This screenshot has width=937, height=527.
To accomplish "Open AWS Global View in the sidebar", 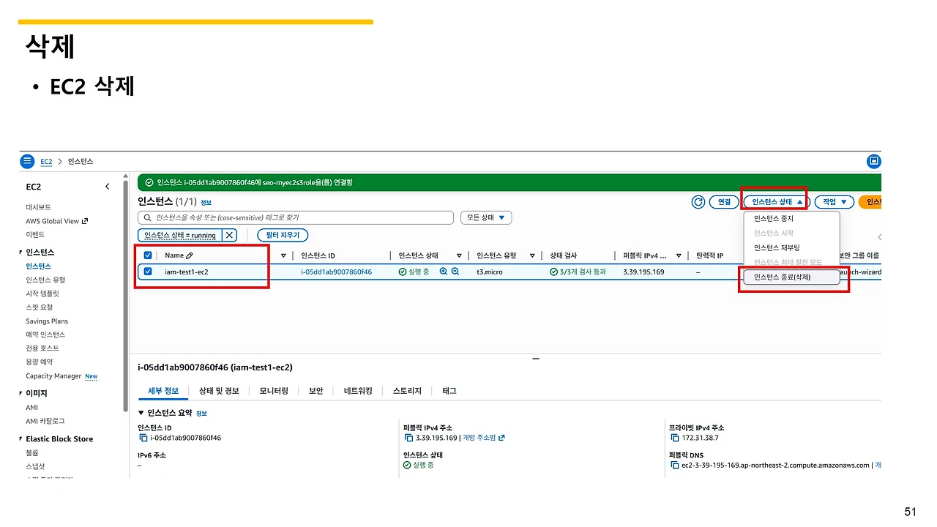I will point(56,221).
